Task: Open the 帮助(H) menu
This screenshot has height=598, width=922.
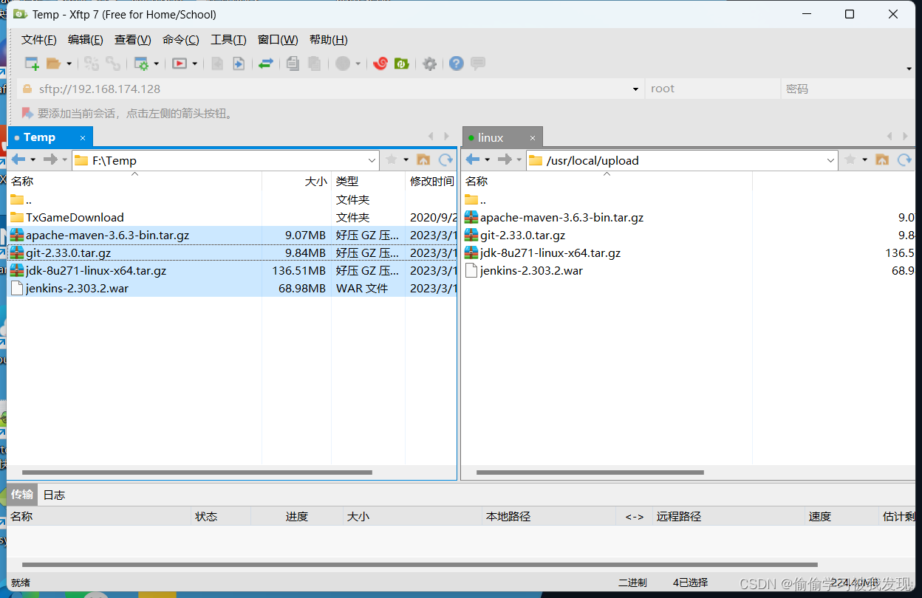Action: pyautogui.click(x=329, y=40)
